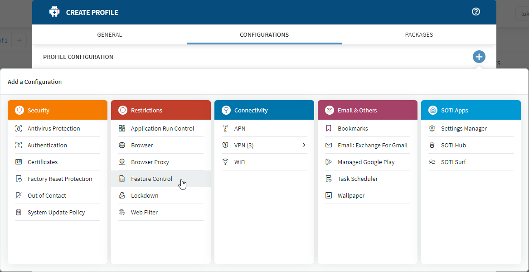The height and width of the screenshot is (272, 529).
Task: Click the Add a Configuration heading
Action: 35,82
